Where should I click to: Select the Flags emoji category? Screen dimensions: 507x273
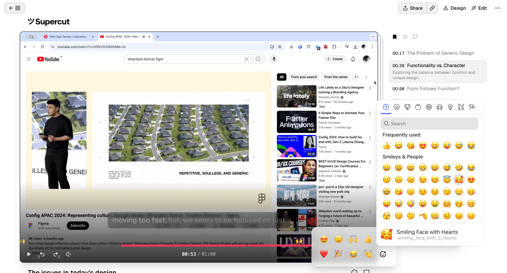472,107
